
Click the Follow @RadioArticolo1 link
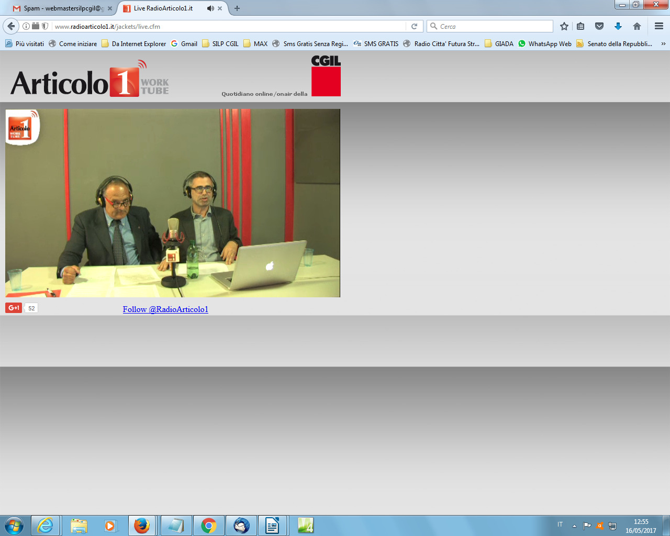coord(165,309)
